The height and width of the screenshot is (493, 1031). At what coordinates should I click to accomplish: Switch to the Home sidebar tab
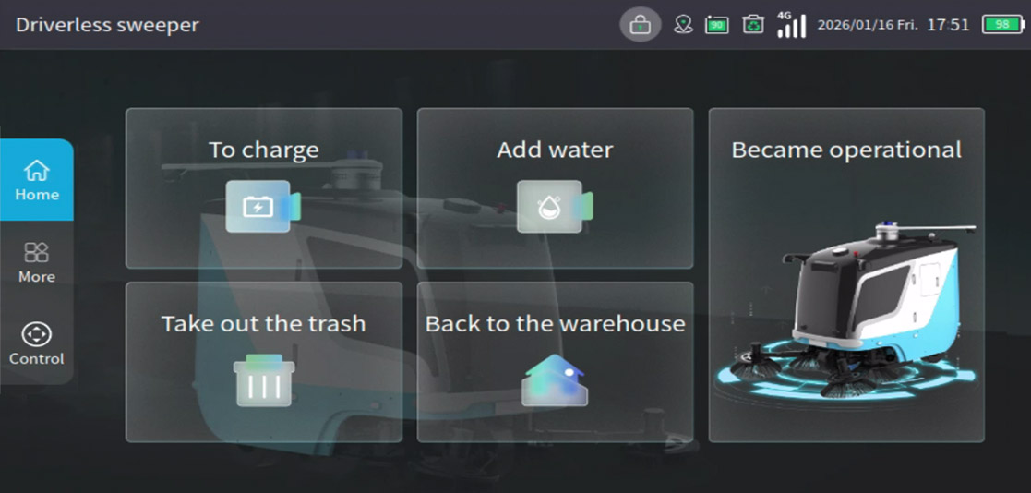click(x=37, y=180)
